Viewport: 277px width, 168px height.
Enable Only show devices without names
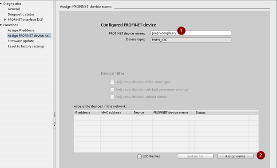click(112, 97)
